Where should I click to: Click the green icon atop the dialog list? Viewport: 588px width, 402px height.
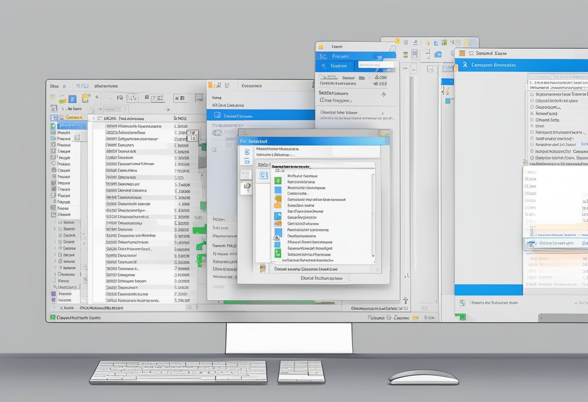coord(278,180)
